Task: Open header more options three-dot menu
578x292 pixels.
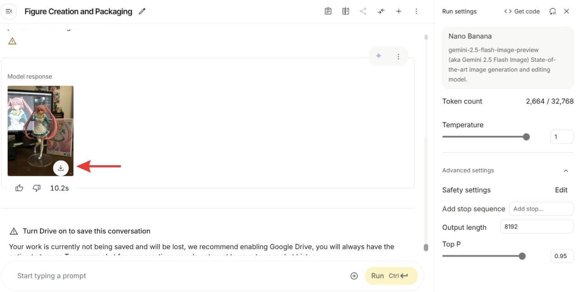Action: [x=416, y=11]
